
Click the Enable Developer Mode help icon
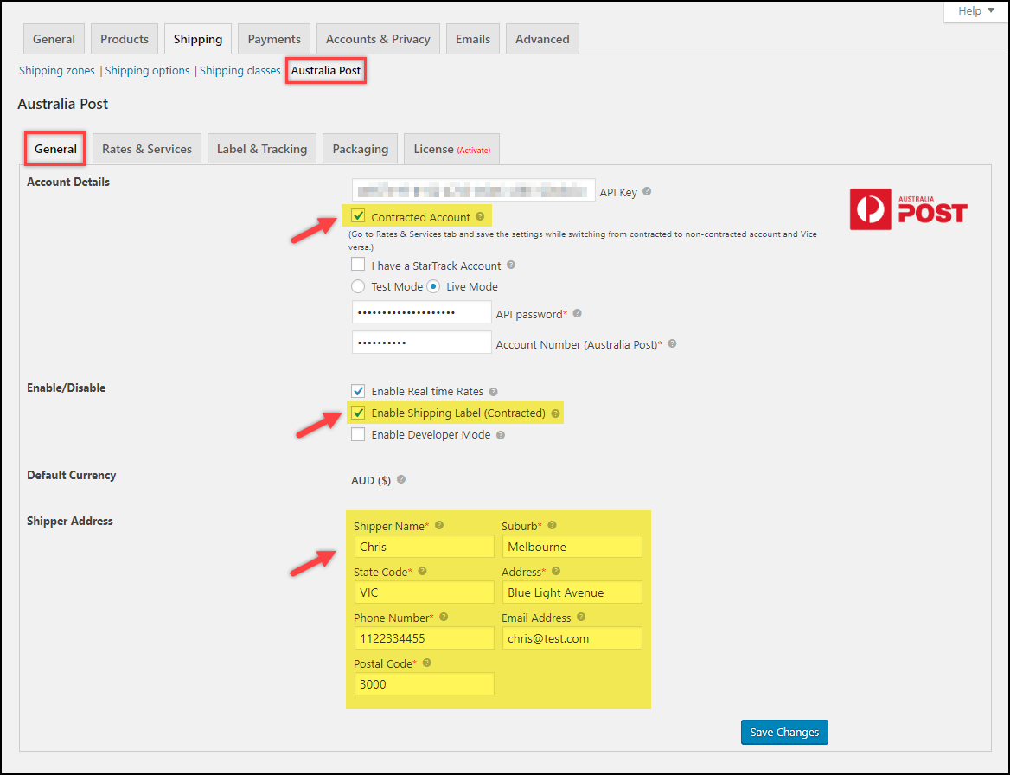[500, 434]
